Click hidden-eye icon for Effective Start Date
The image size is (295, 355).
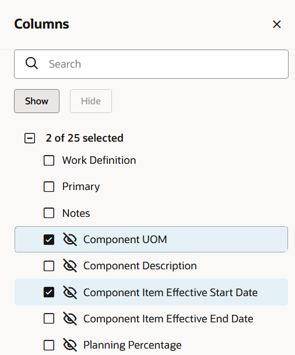(70, 292)
